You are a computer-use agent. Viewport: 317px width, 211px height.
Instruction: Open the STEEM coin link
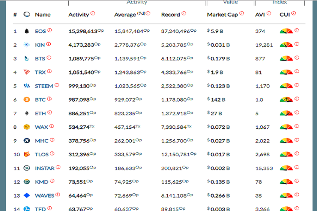[x=44, y=86]
